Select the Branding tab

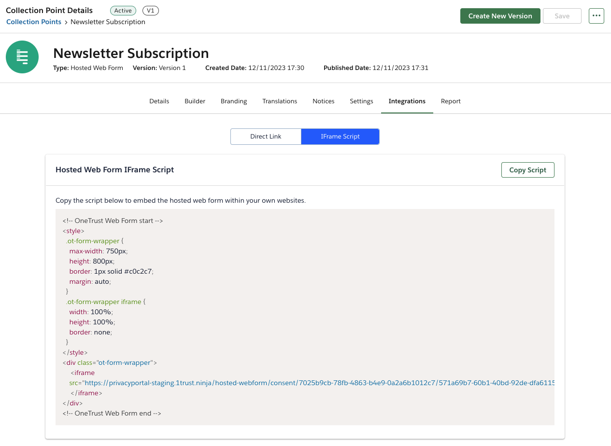[234, 101]
